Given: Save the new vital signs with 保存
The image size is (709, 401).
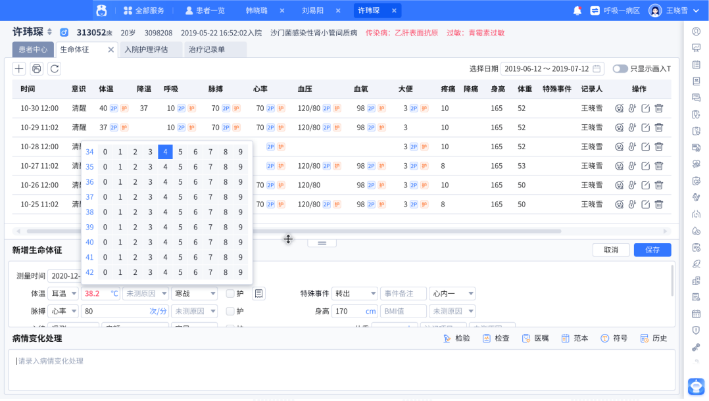Looking at the screenshot, I should [x=652, y=250].
